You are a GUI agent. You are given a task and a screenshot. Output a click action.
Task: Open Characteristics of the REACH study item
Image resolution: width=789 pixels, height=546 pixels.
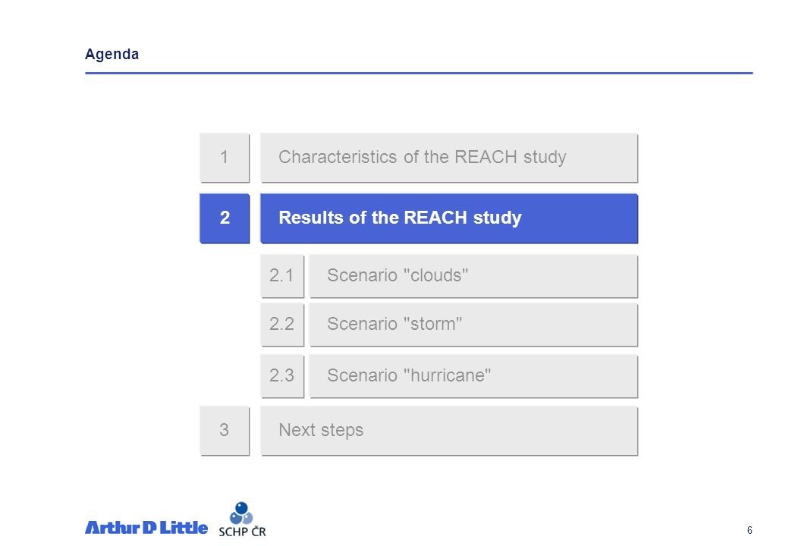449,158
